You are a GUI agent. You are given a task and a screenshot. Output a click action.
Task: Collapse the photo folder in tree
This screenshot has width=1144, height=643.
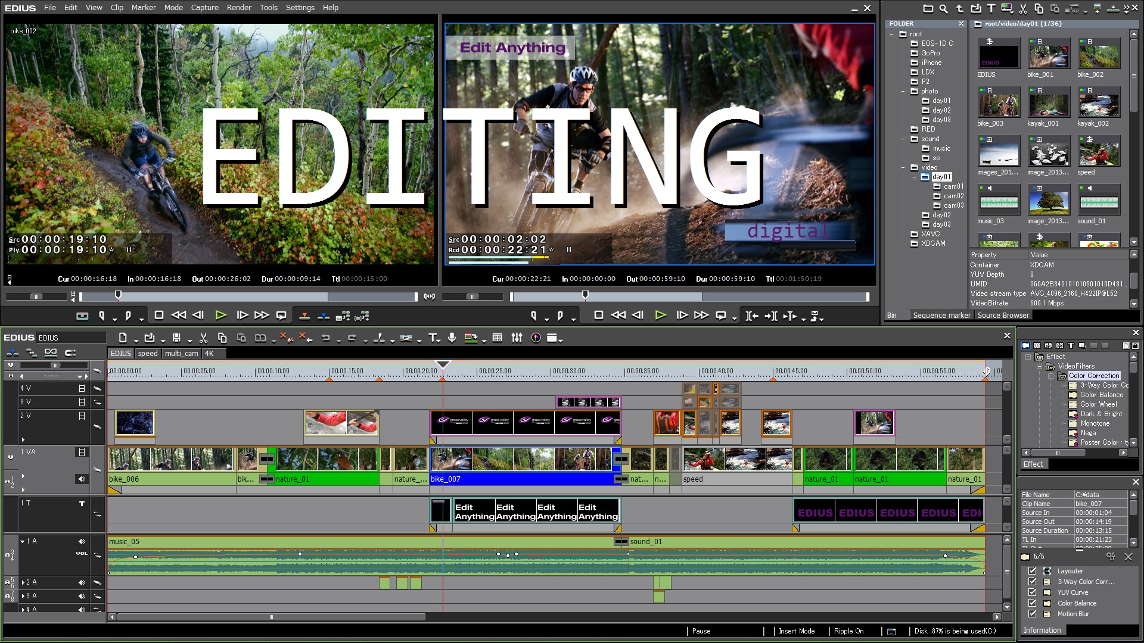pos(903,91)
